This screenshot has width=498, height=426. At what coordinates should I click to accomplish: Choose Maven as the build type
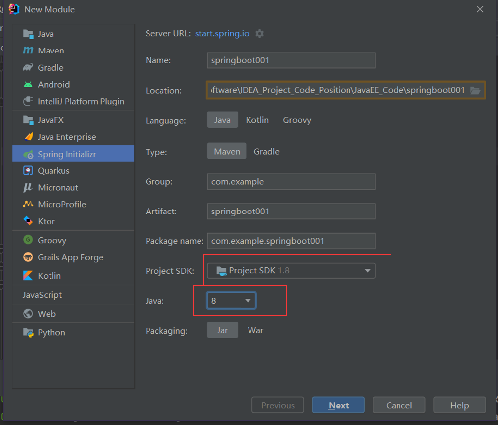[227, 151]
